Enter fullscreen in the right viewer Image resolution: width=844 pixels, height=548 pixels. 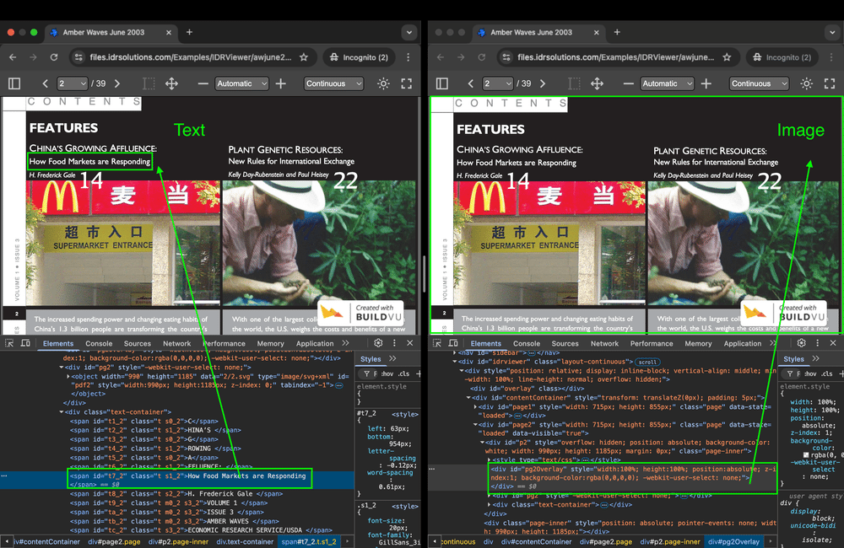click(x=830, y=83)
